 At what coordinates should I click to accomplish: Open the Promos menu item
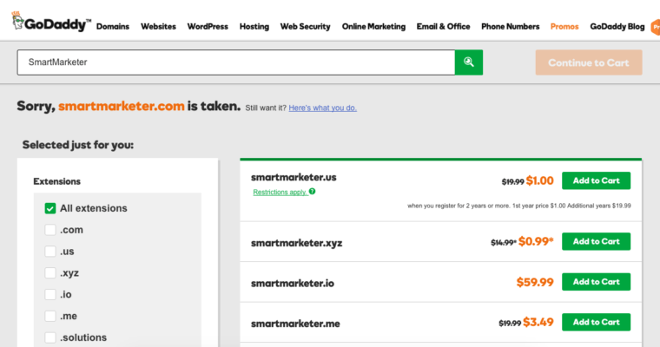pos(564,27)
